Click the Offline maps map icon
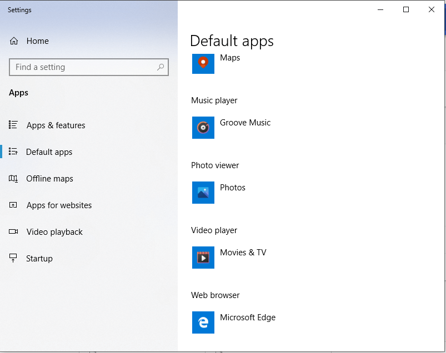 pyautogui.click(x=13, y=179)
